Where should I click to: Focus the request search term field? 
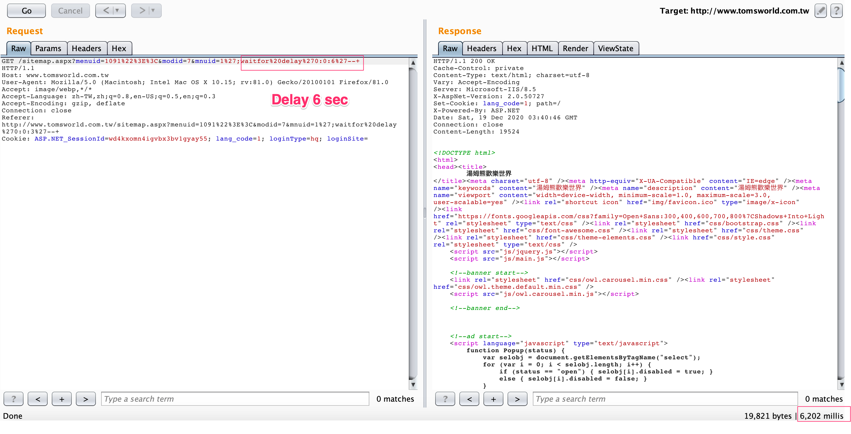pyautogui.click(x=235, y=399)
